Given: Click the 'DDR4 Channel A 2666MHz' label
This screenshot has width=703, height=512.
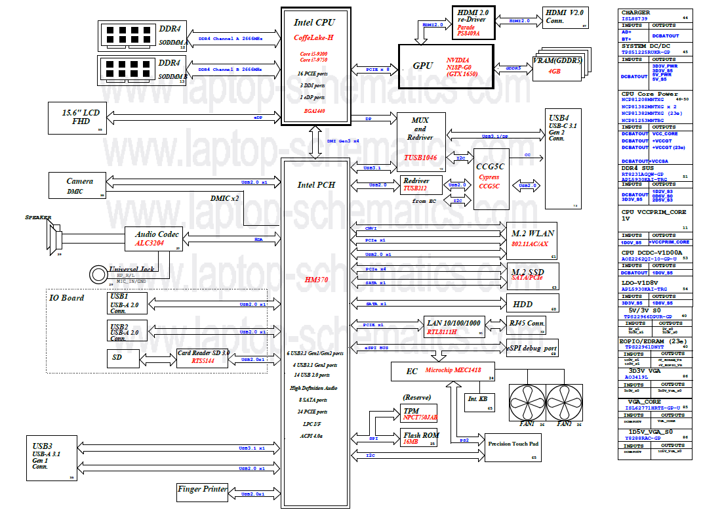Looking at the screenshot, I should click(230, 39).
